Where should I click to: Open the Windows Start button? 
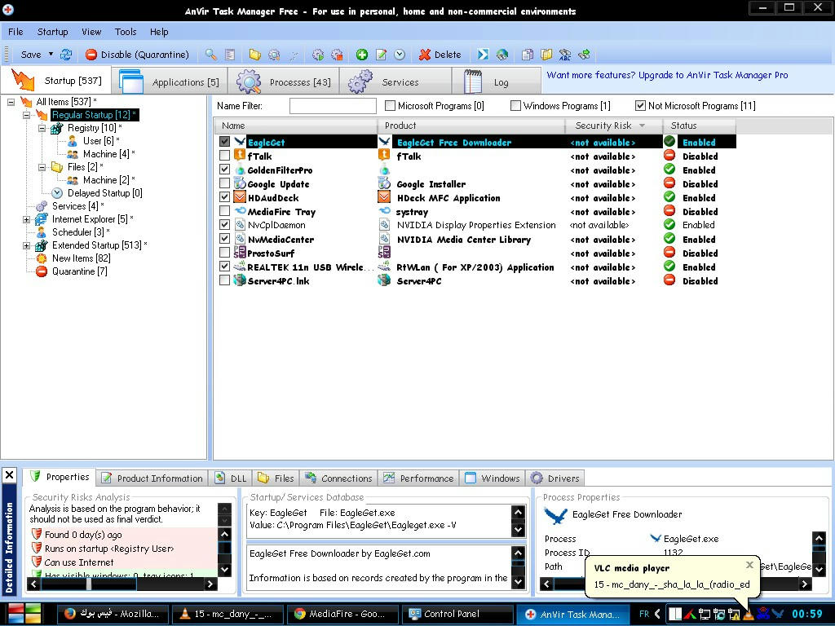[24, 614]
